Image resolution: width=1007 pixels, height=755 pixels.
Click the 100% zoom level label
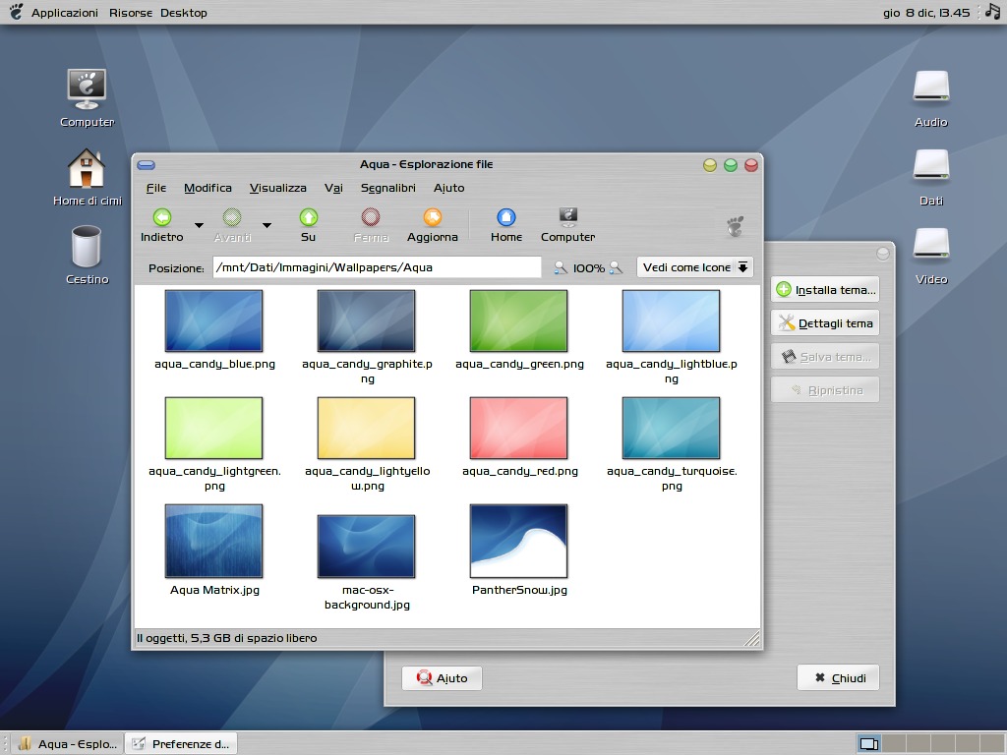pos(588,267)
